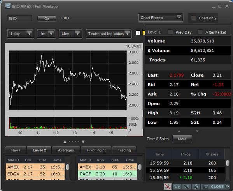The width and height of the screenshot is (233, 191).
Task: Switch to the Averages tab
Action: pos(66,150)
